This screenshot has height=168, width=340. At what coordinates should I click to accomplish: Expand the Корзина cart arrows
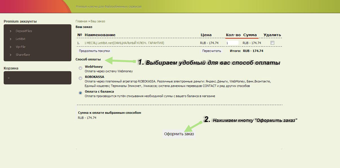click(x=9, y=78)
